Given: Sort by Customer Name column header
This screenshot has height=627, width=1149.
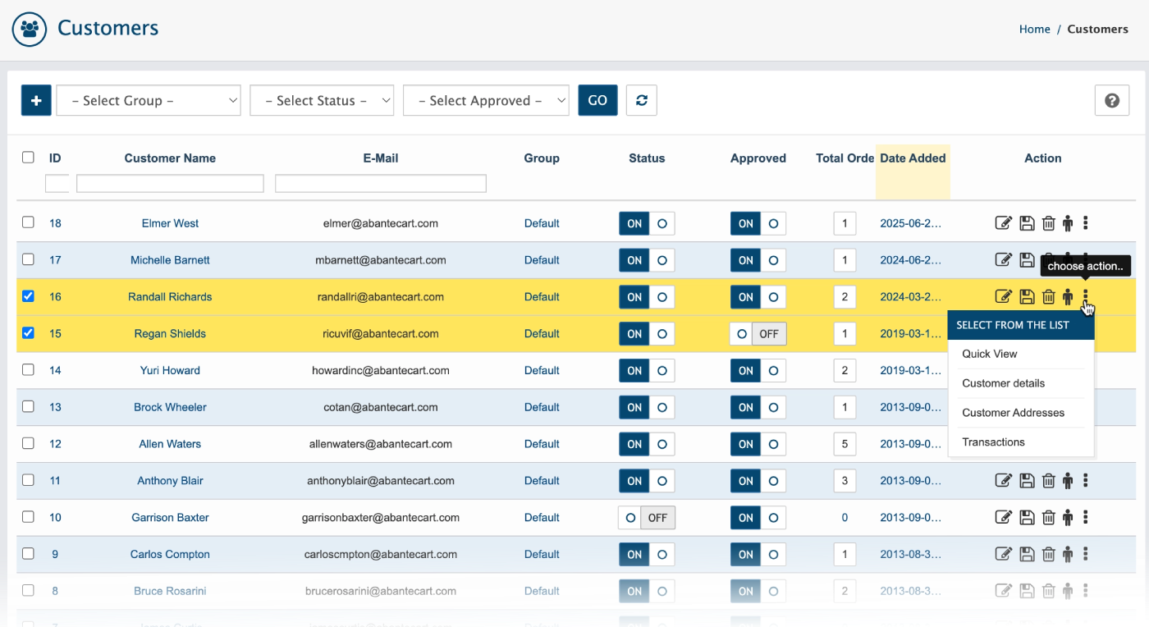Looking at the screenshot, I should pos(170,158).
